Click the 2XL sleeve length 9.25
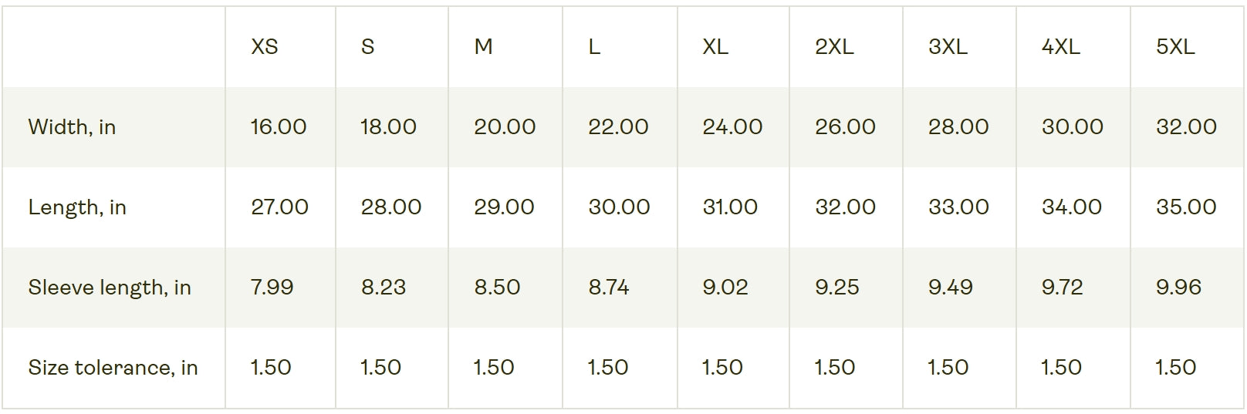Screen dimensions: 1247x414 click(x=837, y=288)
